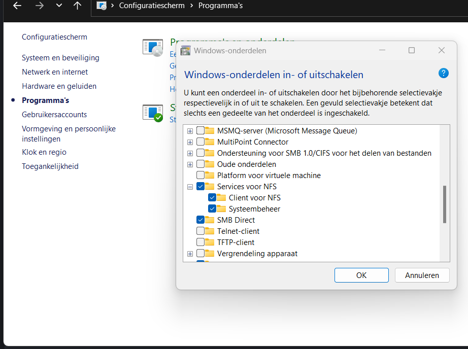The image size is (468, 349).
Task: Click the MultiPoint Connector folder icon
Action: (210, 142)
